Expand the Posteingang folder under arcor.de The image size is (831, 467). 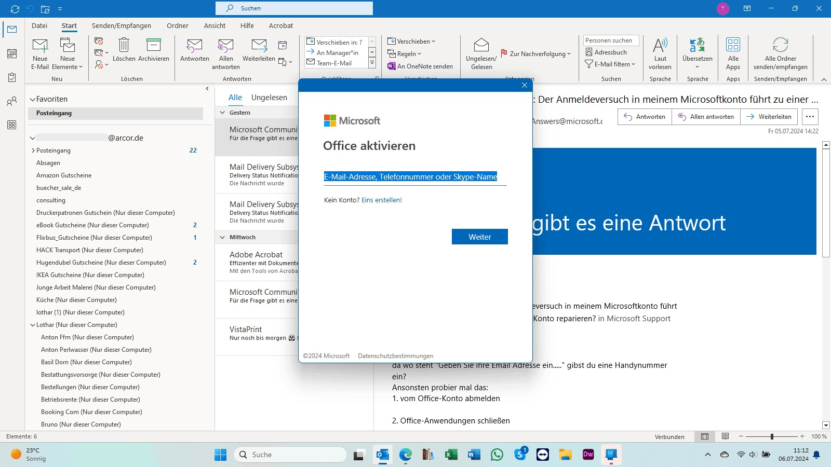coord(33,150)
